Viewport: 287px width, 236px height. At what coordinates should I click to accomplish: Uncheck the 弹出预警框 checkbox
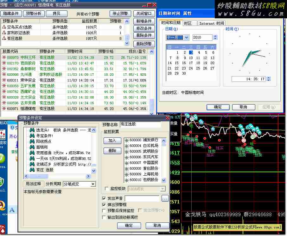104,204
